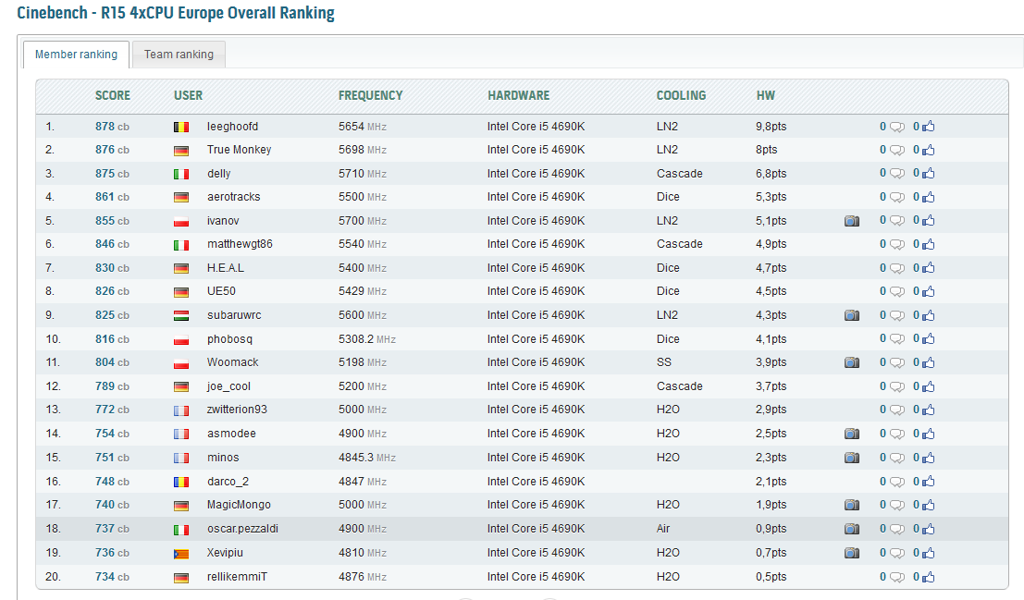Screen dimensions: 1024x600
Task: Like H.E.A.L's score with thumbs-up icon
Action: tap(929, 268)
